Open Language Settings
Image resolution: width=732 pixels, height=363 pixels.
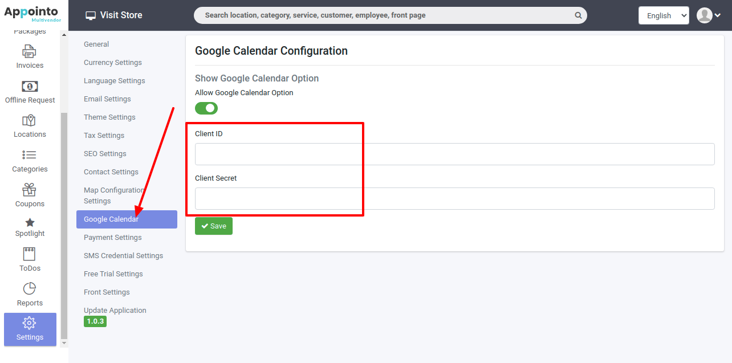(x=115, y=81)
